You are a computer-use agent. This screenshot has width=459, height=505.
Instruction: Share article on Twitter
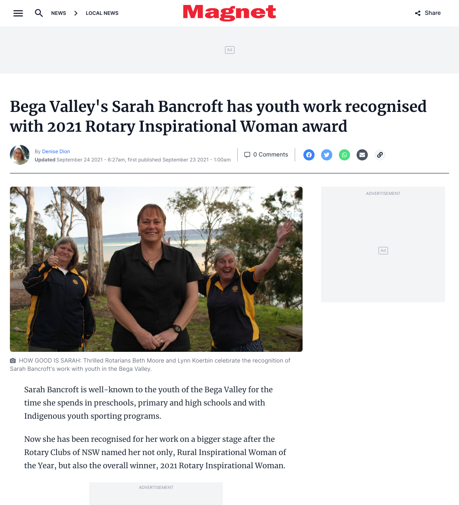[x=327, y=155]
